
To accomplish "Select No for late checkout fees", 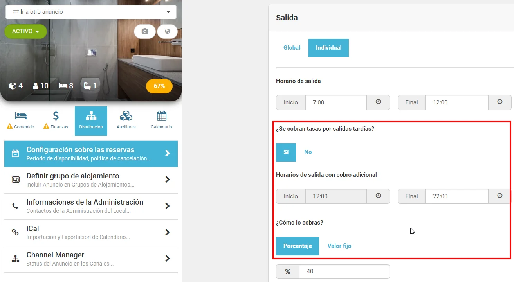I will tap(308, 152).
